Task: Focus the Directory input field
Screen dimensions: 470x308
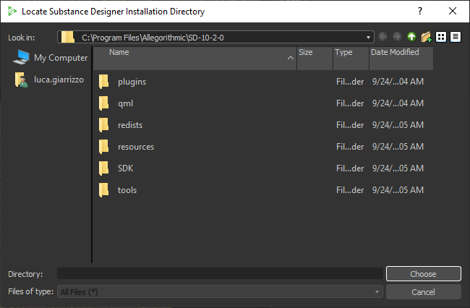Action: 220,273
